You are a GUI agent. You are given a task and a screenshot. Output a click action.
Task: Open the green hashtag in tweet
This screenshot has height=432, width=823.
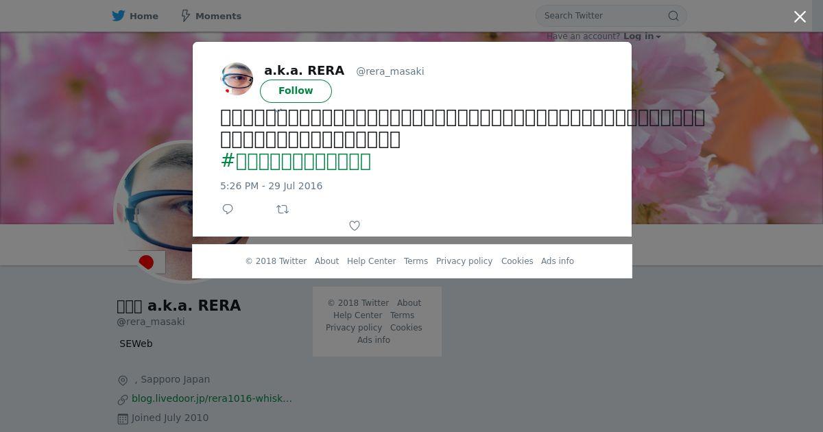(296, 161)
